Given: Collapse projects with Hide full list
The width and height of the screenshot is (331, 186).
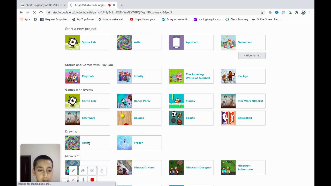Looking at the screenshot, I should click(252, 56).
